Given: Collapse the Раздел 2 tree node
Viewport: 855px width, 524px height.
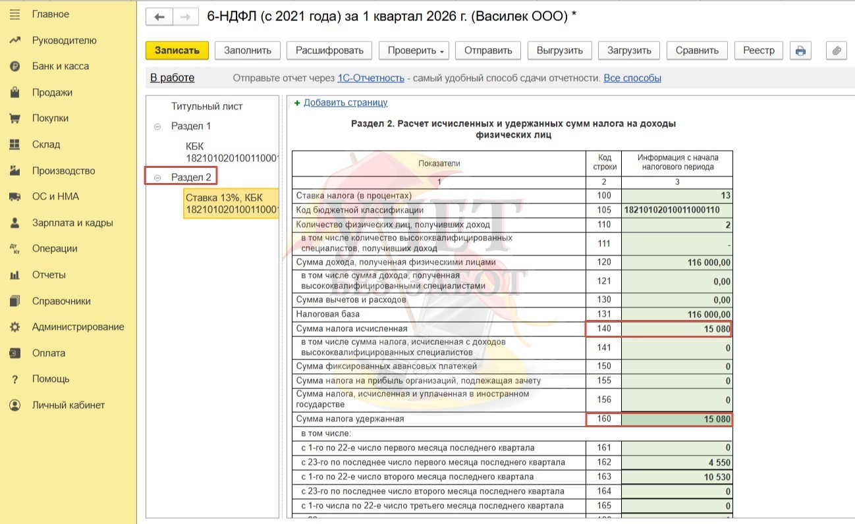Looking at the screenshot, I should tap(157, 178).
